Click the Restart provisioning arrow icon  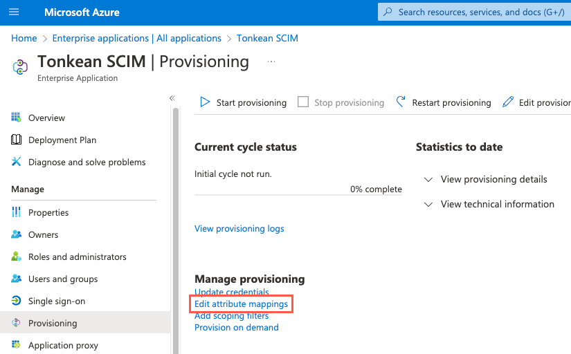coord(401,102)
